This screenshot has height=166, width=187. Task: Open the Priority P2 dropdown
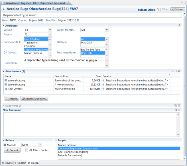(x=50, y=35)
